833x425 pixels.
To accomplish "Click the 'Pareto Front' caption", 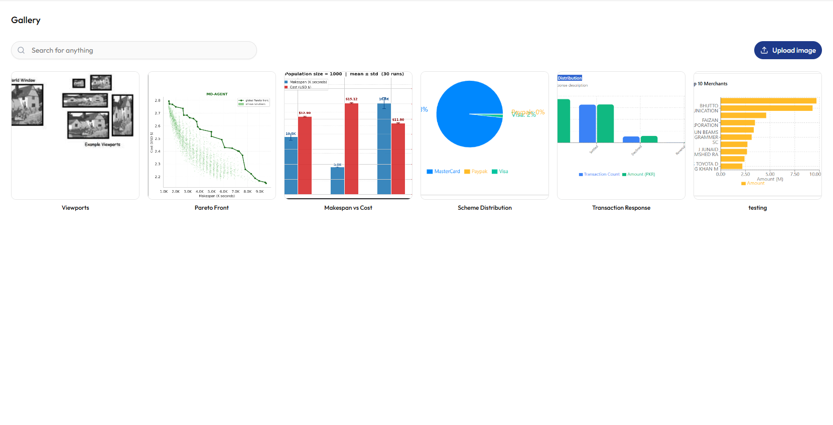I will (212, 208).
